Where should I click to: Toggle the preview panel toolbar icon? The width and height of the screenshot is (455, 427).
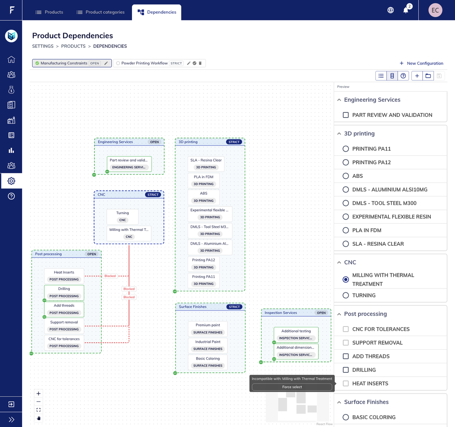(x=392, y=76)
